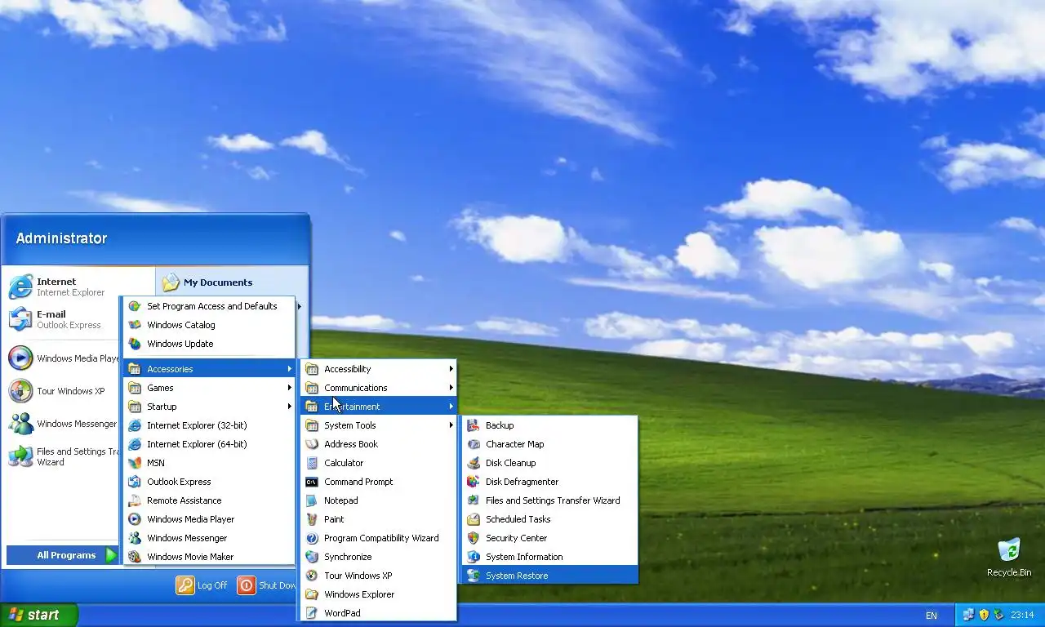Open Calculator icon in Accessories
This screenshot has width=1045, height=627.
point(312,463)
